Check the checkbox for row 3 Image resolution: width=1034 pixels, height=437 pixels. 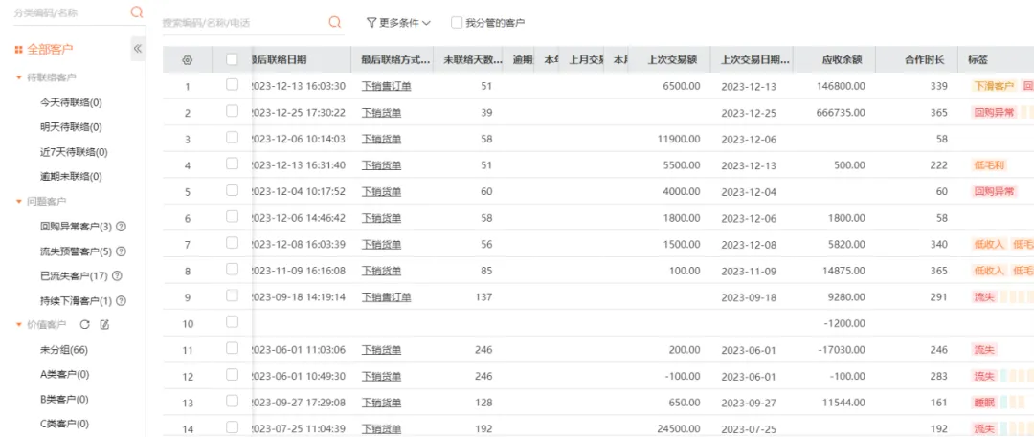pos(232,137)
